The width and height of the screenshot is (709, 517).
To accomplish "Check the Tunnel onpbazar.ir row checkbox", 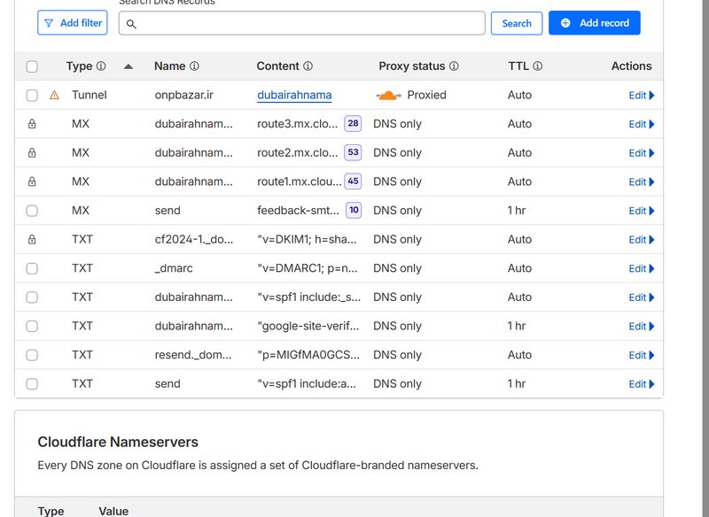I will [32, 96].
